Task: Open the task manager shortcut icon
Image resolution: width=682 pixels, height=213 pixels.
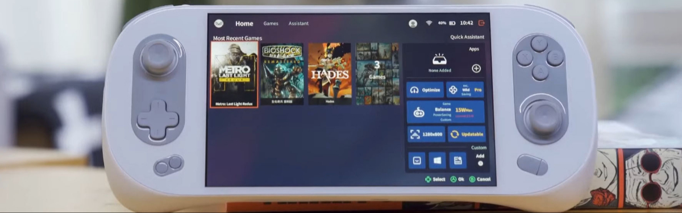Action: [x=458, y=161]
